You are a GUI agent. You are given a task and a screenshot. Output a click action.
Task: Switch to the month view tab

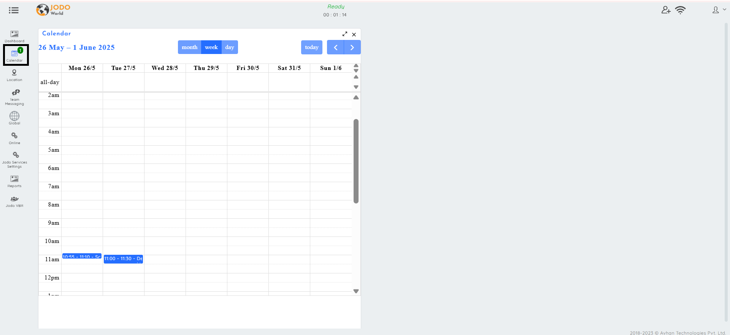tap(189, 47)
